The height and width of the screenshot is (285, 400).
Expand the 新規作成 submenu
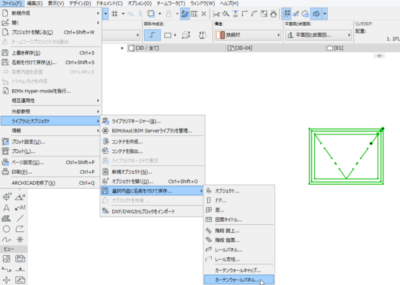tap(51, 13)
